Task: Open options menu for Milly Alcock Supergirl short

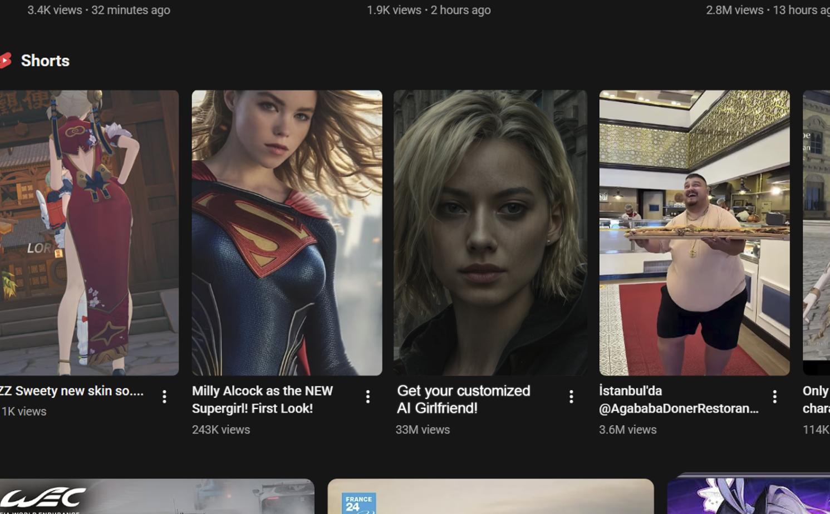Action: (367, 397)
